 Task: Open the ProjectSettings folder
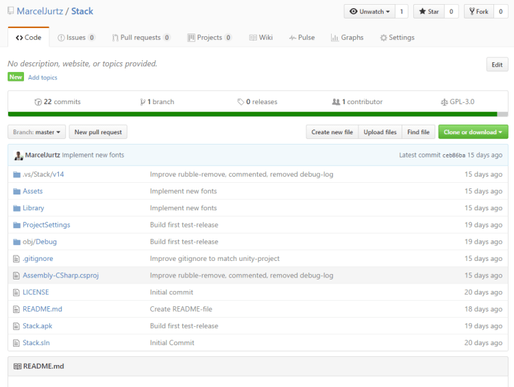click(x=46, y=225)
